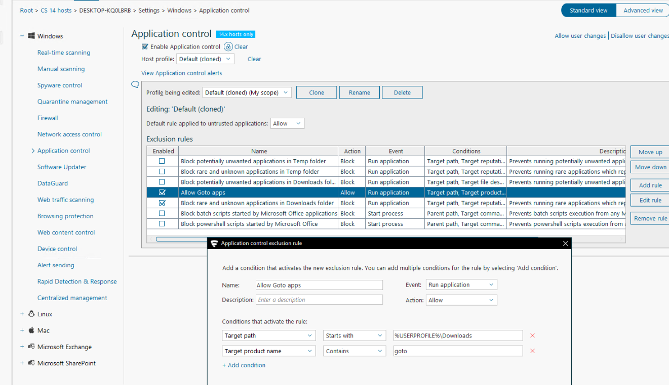Open the default rule for untrusted applications dropdown

coord(288,123)
